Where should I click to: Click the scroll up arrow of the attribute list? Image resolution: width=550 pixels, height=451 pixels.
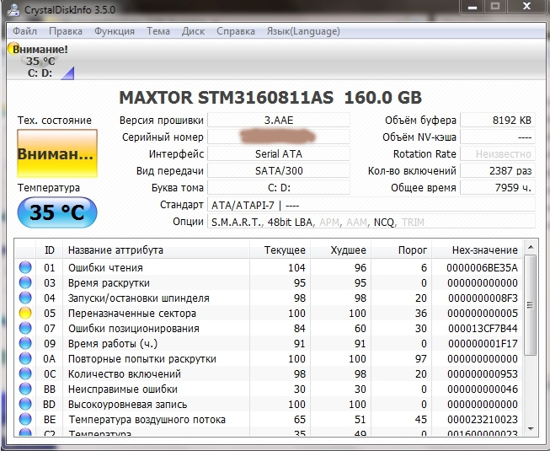[x=531, y=248]
